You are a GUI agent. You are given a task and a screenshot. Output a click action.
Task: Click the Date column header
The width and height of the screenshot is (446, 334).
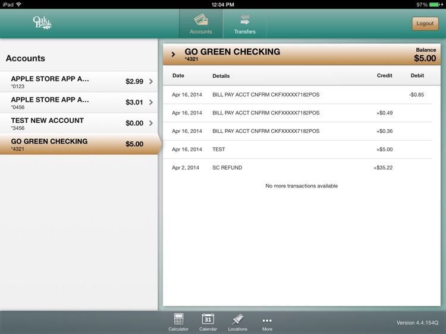click(x=178, y=75)
